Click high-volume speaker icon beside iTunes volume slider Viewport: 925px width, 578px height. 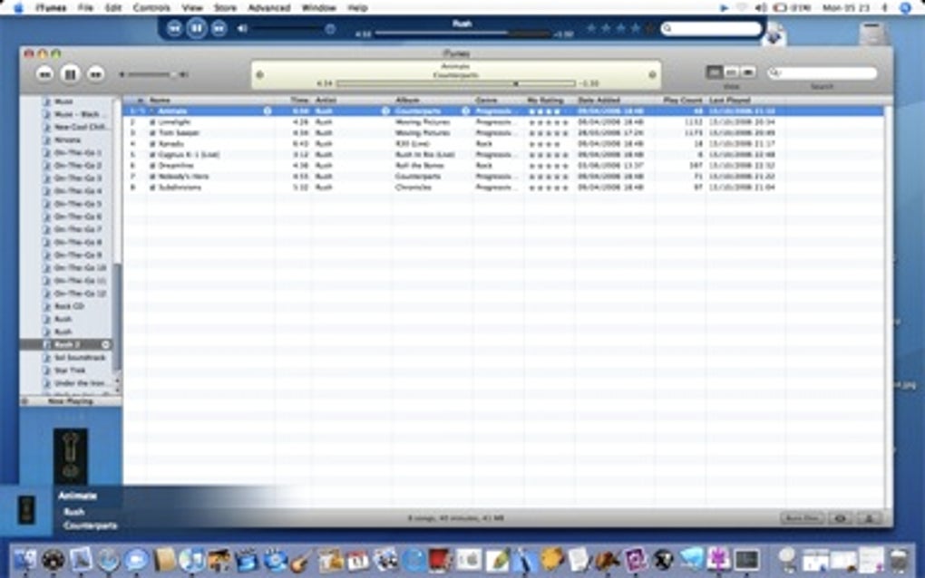(183, 75)
